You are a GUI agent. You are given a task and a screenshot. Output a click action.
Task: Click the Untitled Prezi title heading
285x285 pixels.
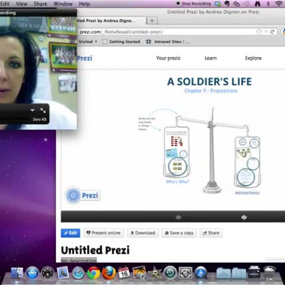pyautogui.click(x=95, y=250)
